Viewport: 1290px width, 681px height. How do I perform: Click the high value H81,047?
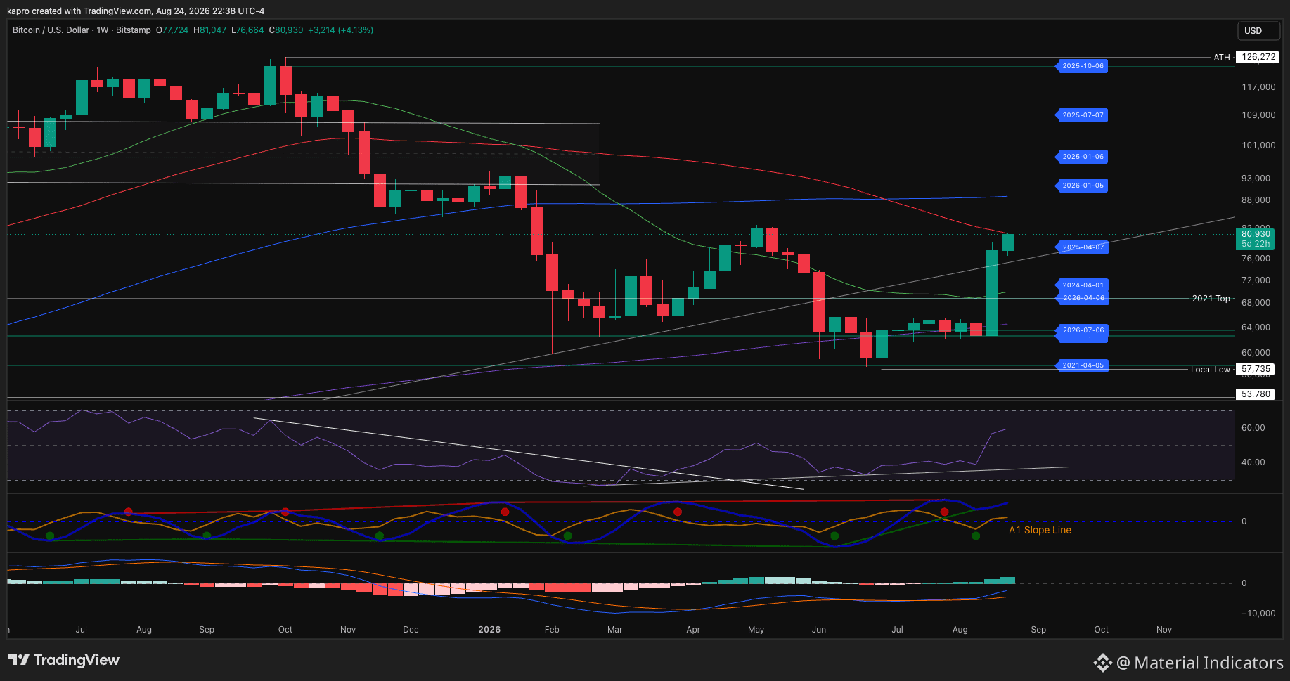click(x=210, y=30)
